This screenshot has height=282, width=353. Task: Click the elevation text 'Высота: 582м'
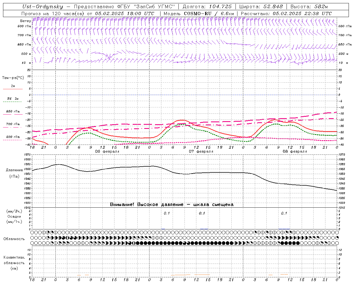309,7
